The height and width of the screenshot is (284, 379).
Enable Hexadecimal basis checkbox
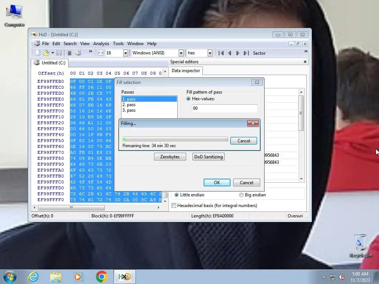click(x=174, y=206)
